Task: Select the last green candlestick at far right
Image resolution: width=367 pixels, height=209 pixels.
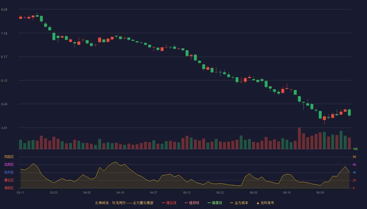Action: (349, 112)
